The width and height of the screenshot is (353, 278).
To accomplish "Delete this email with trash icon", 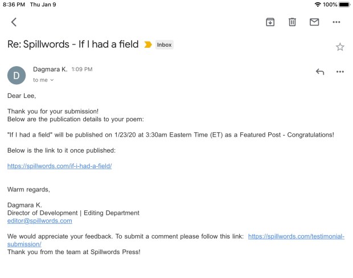I will [x=292, y=22].
